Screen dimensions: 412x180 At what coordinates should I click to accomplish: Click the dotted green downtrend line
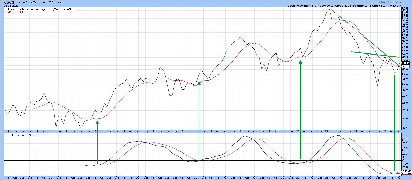(365, 38)
